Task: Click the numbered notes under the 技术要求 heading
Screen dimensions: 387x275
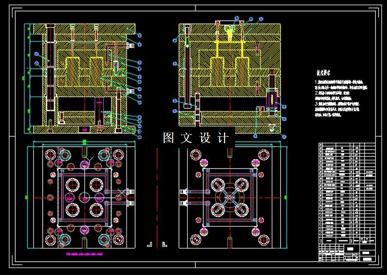Action: point(341,98)
